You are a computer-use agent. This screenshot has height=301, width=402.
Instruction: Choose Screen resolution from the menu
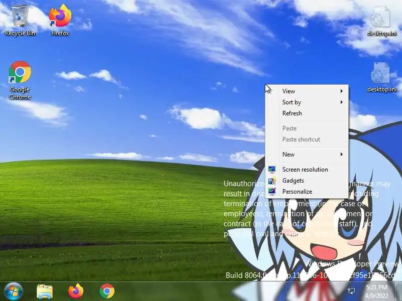(307, 169)
